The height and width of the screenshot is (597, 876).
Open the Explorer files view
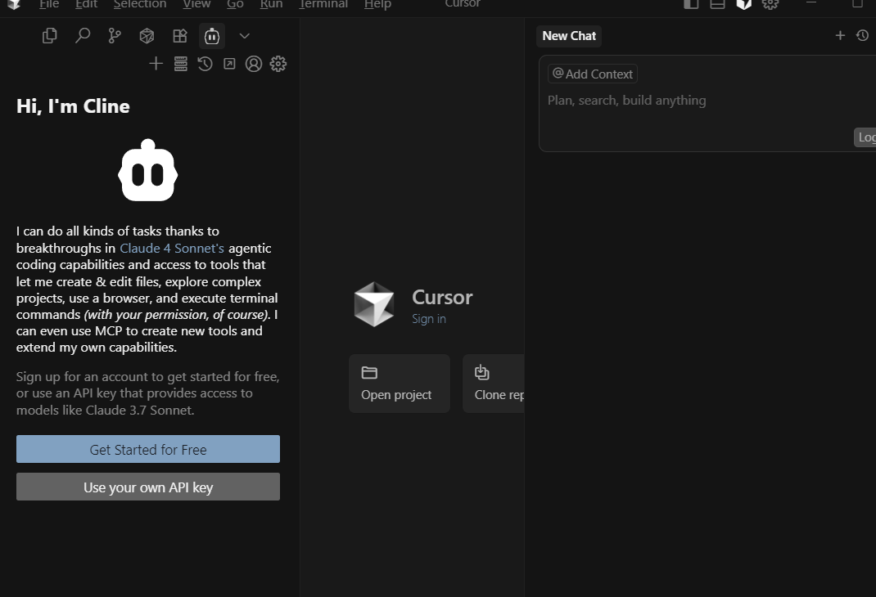50,36
